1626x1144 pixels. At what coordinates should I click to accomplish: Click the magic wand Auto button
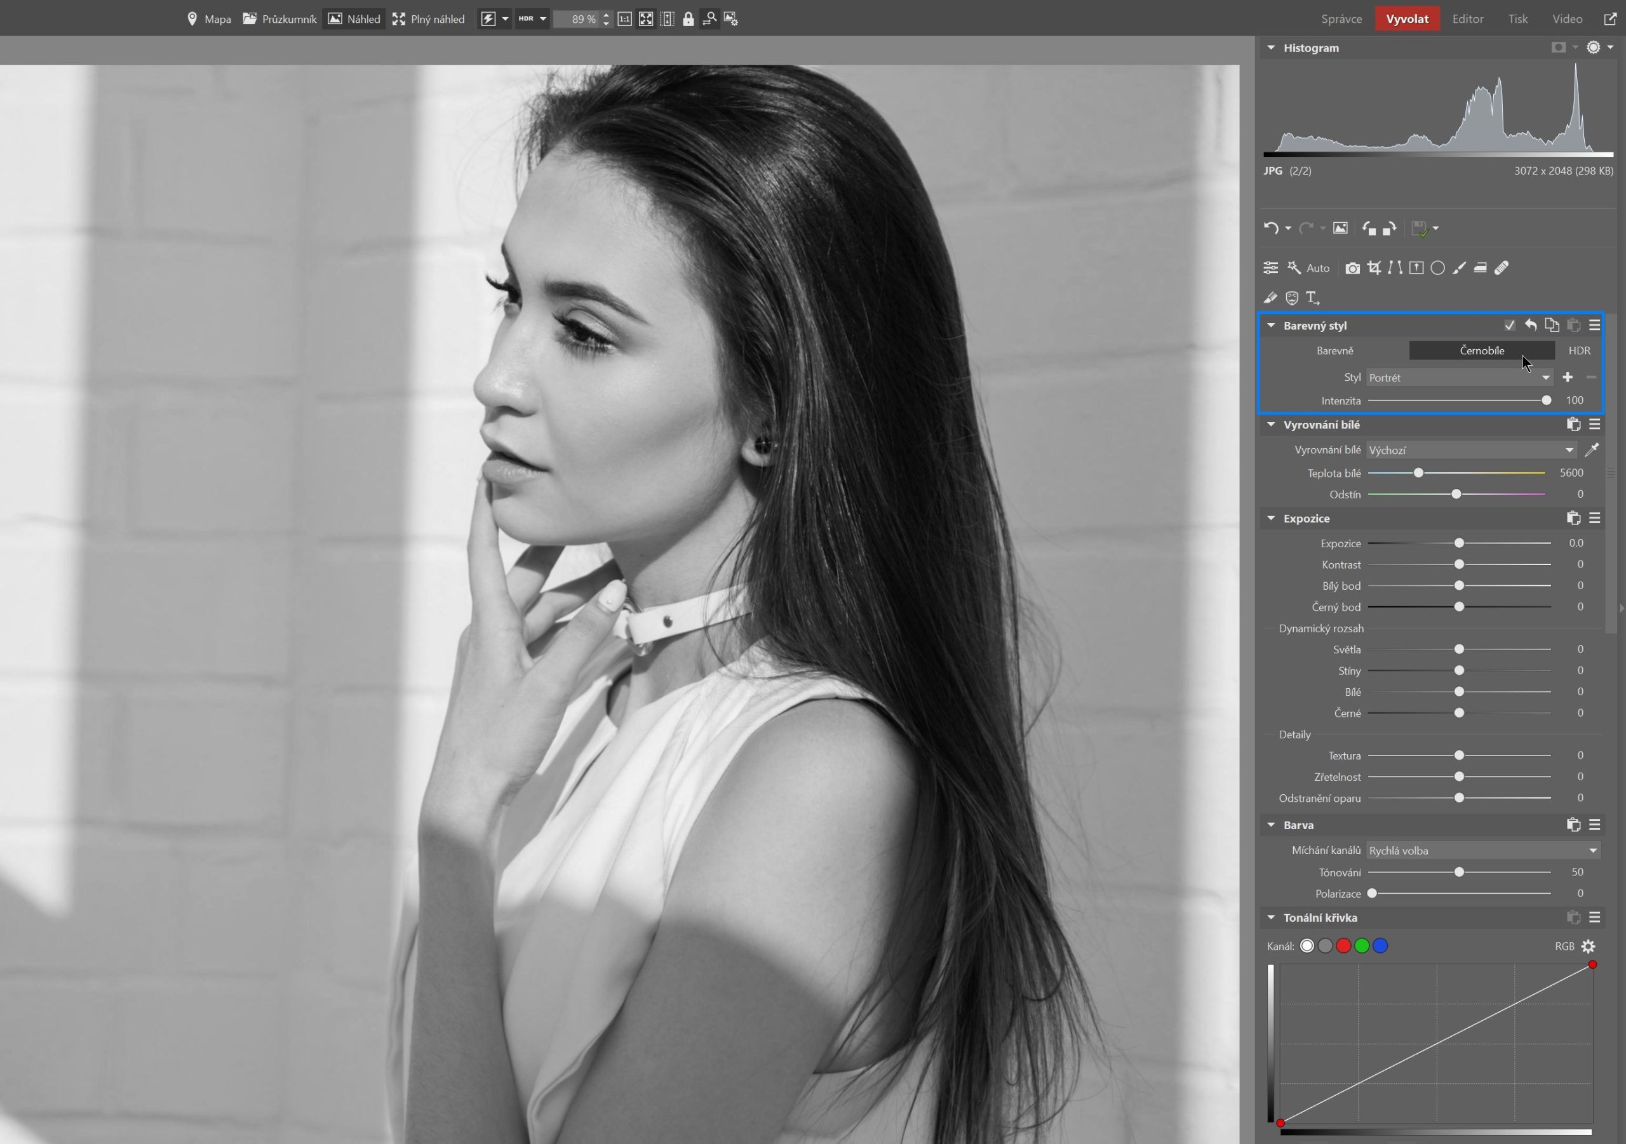(1308, 268)
